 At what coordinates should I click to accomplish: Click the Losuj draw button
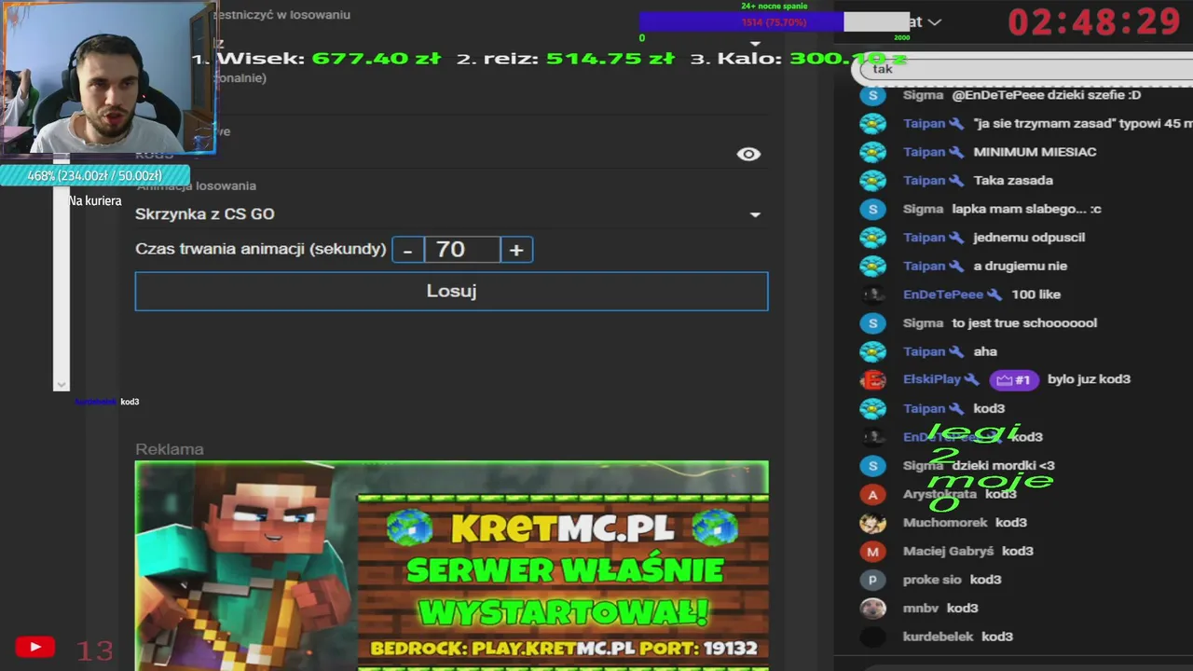coord(451,291)
